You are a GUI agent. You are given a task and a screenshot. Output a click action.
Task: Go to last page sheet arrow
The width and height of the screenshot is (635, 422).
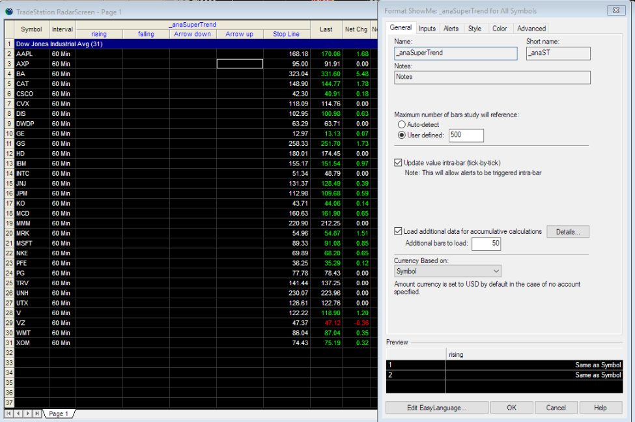(37, 414)
